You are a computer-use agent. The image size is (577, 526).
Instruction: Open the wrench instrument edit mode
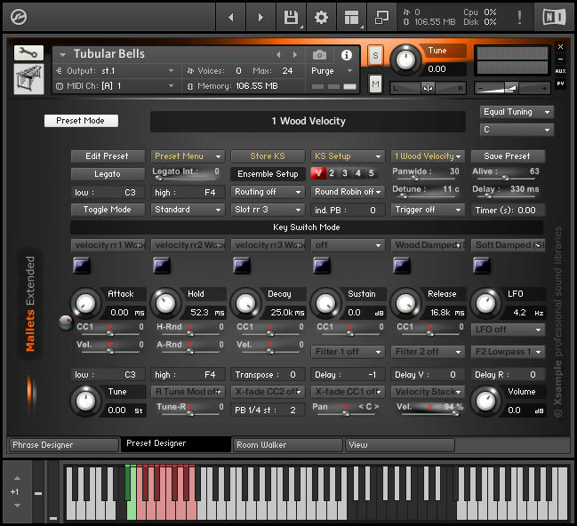point(28,53)
